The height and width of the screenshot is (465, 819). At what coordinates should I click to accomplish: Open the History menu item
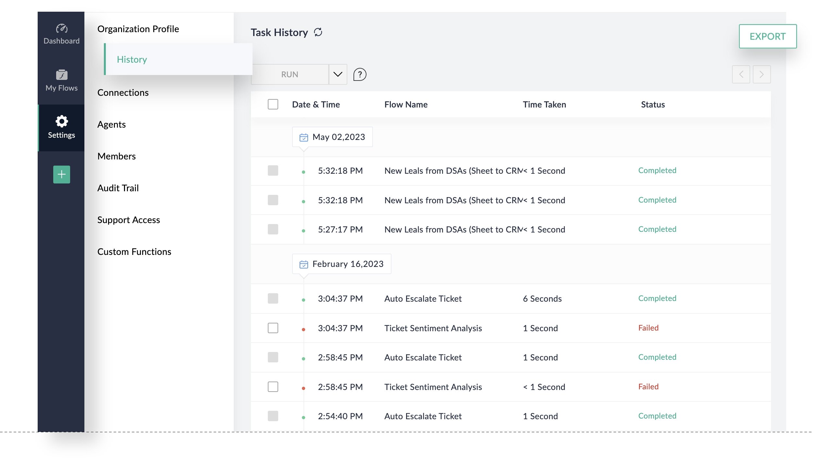pyautogui.click(x=131, y=59)
